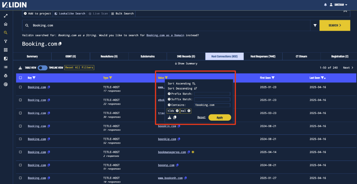Open the Host Responses (7442) tab
The width and height of the screenshot is (357, 184).
(x=263, y=56)
